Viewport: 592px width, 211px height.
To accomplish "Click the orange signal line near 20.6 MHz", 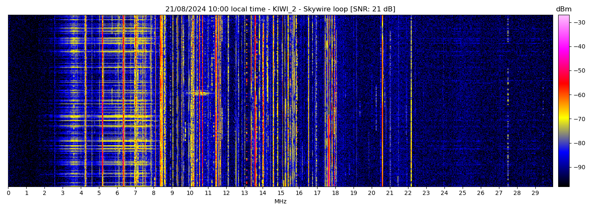I will (382, 101).
